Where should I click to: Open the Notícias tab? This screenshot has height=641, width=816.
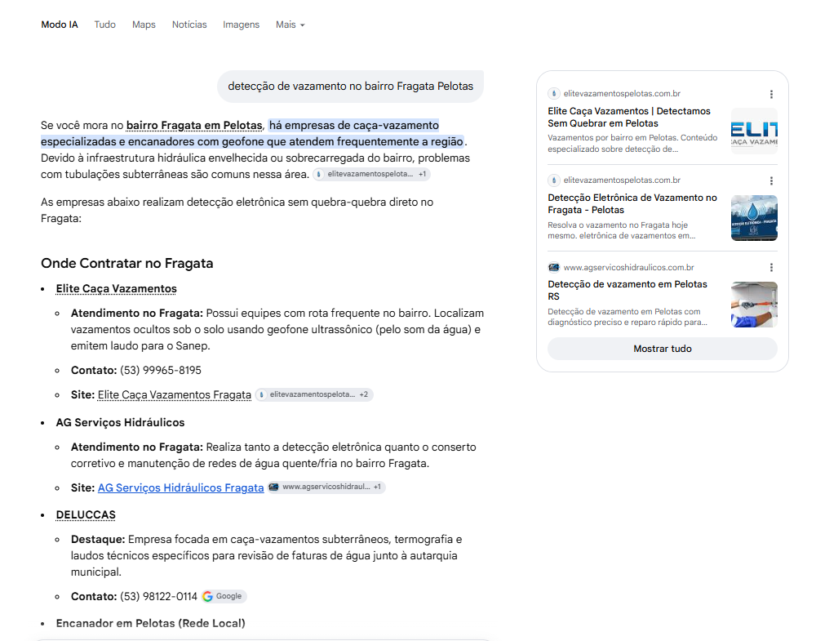click(189, 24)
